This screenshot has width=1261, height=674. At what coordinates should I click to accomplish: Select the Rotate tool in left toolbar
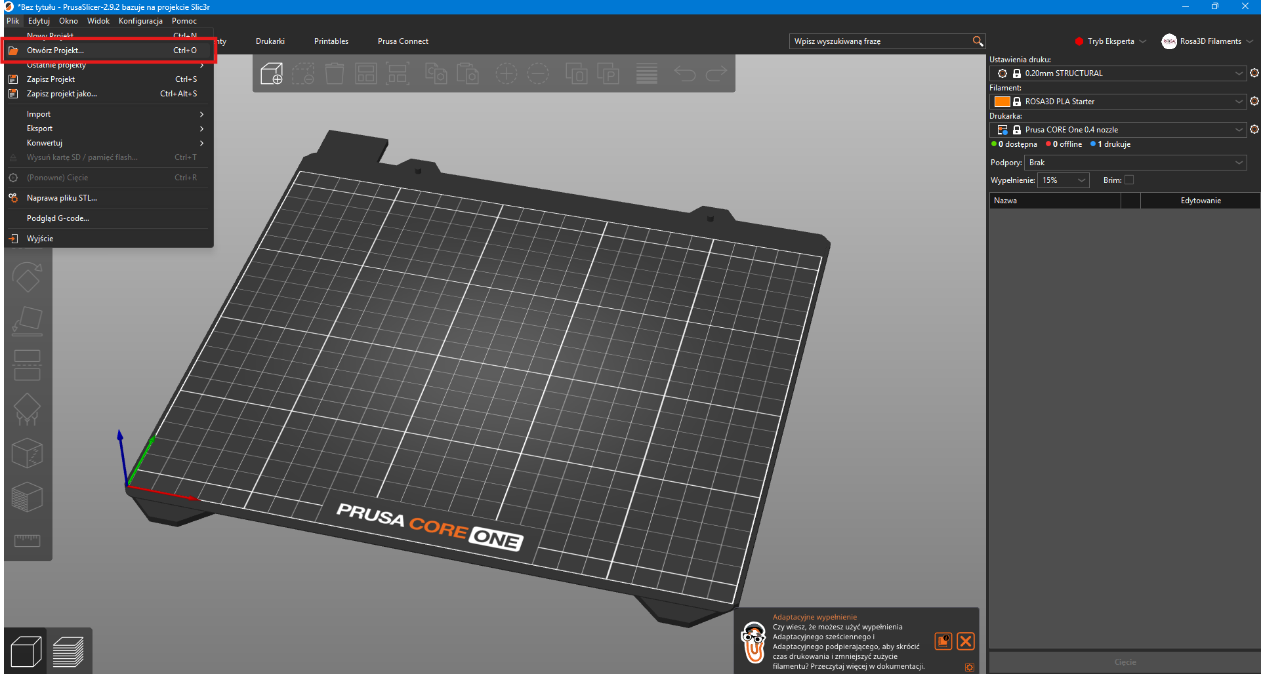click(28, 277)
